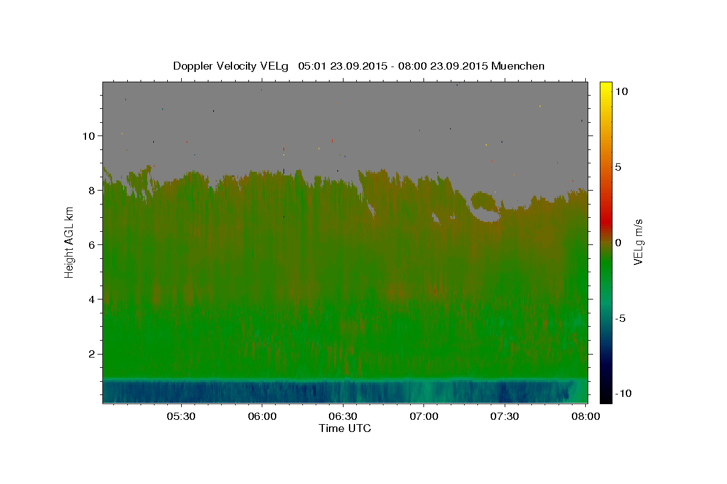Click the height axis label '2'
727x484 pixels.
[x=92, y=354]
